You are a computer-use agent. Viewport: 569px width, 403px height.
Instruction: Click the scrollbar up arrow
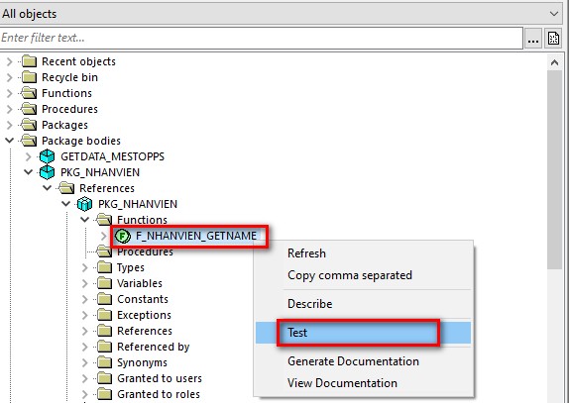554,62
